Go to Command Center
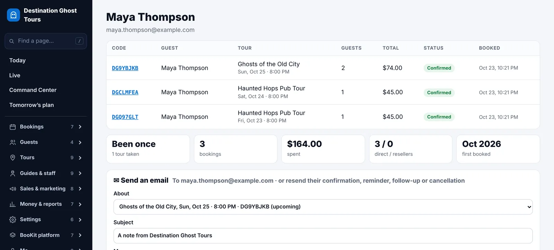 click(33, 90)
